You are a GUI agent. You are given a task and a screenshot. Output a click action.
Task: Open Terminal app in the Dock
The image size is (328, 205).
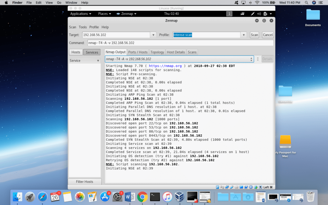(x=155, y=196)
